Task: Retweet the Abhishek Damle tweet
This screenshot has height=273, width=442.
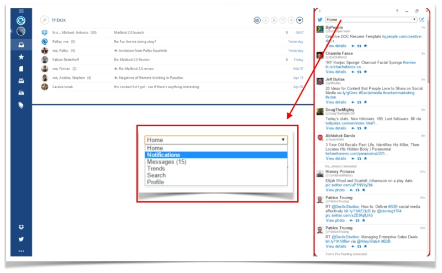Action: [359, 159]
